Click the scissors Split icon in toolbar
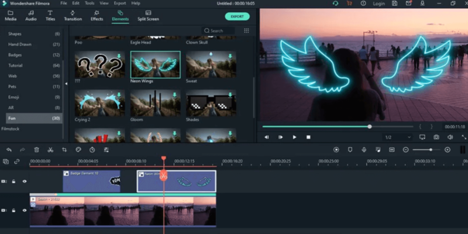Viewport: 468px width, 234px height. [x=50, y=150]
